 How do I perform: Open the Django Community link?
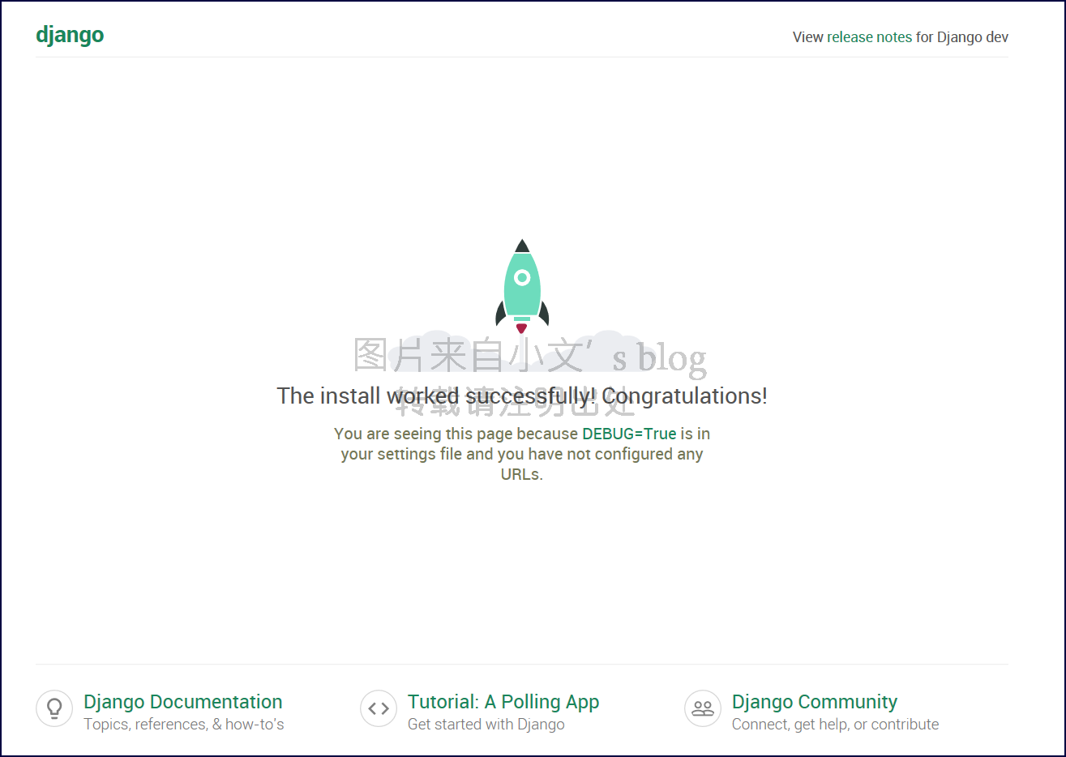pos(815,702)
